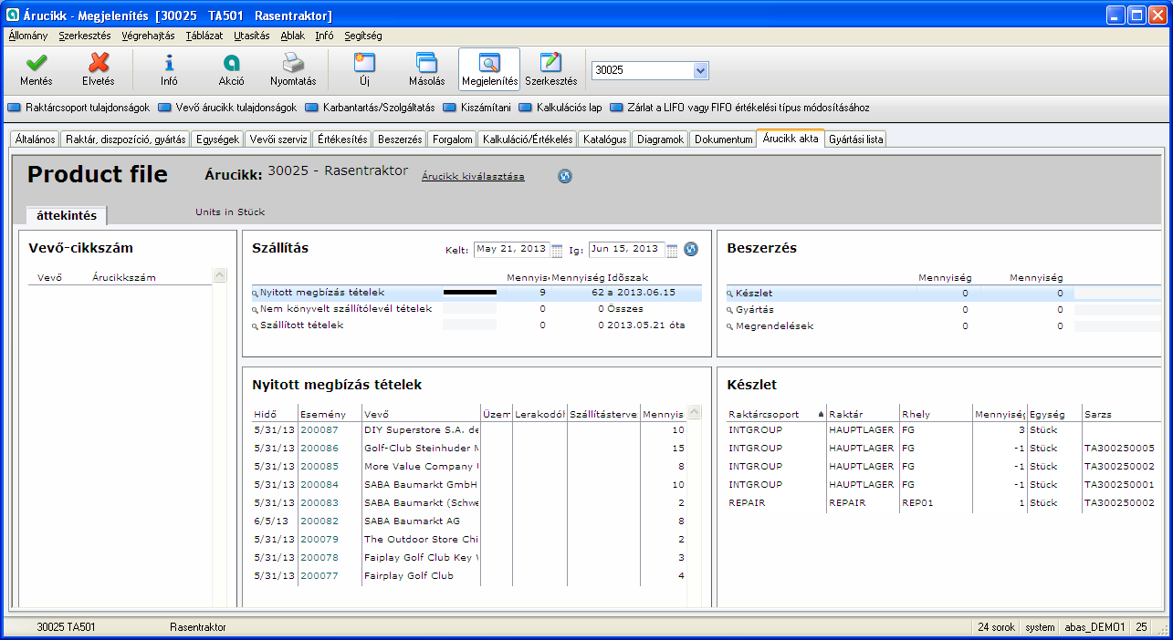Click the Vevő-cikkszám panel scroll-up arrow

[219, 275]
